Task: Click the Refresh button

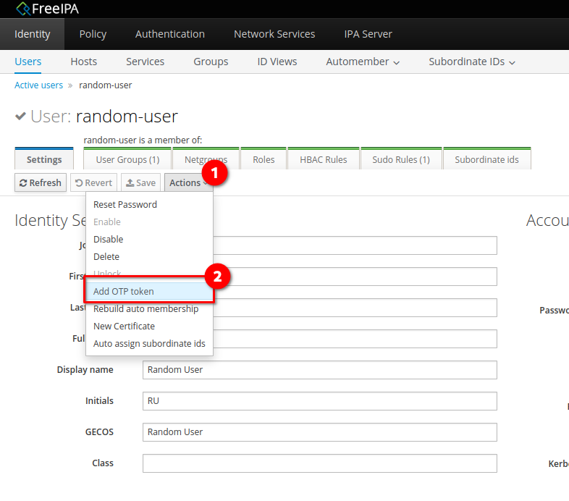Action: tap(41, 182)
